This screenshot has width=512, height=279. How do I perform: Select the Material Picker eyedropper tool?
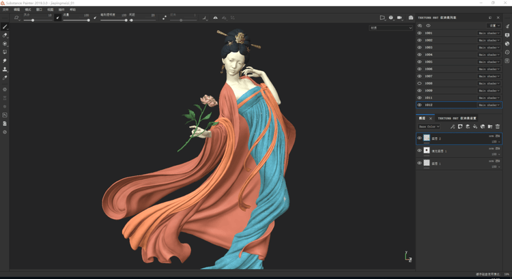click(x=5, y=78)
